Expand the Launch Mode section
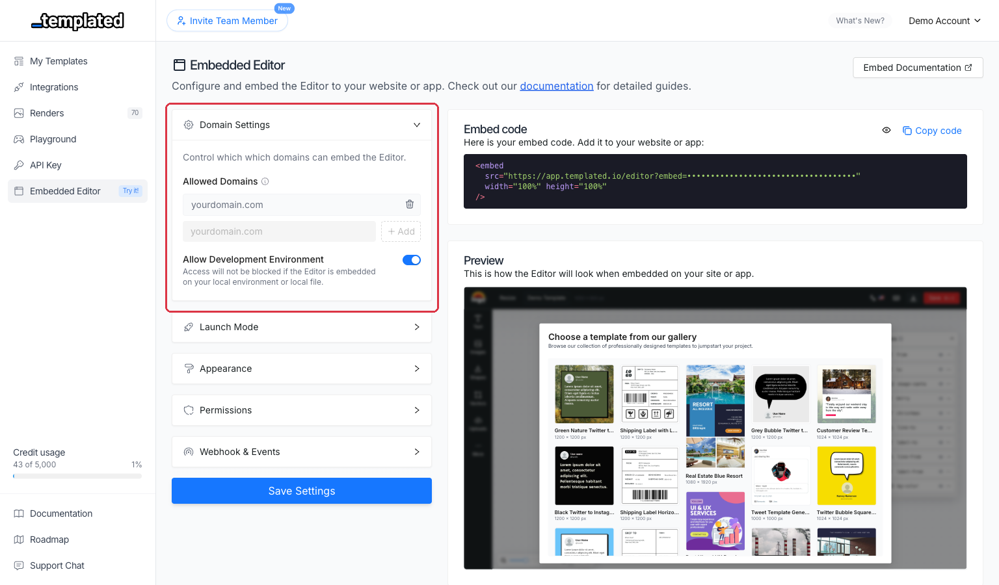Screen dimensions: 999x585 click(302, 327)
